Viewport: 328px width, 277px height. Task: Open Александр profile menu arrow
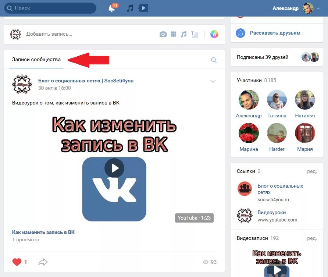pos(318,8)
